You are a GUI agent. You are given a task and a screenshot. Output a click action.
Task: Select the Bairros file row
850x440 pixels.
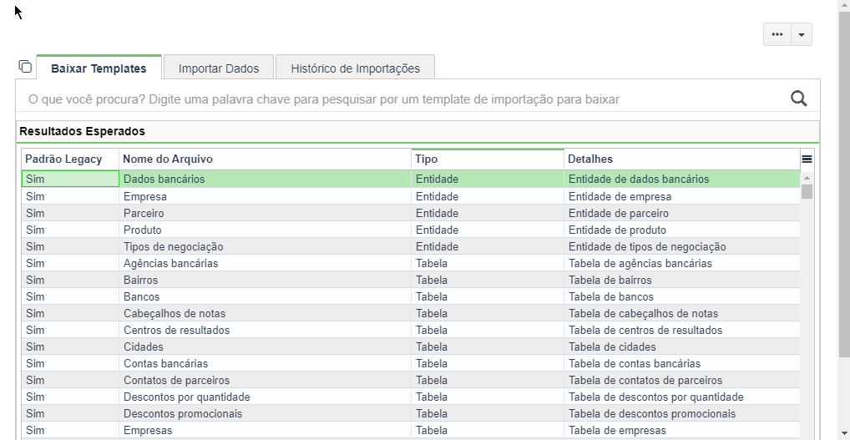410,281
